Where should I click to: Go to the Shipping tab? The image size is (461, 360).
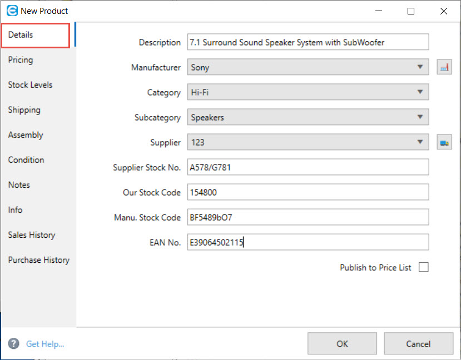tap(24, 110)
